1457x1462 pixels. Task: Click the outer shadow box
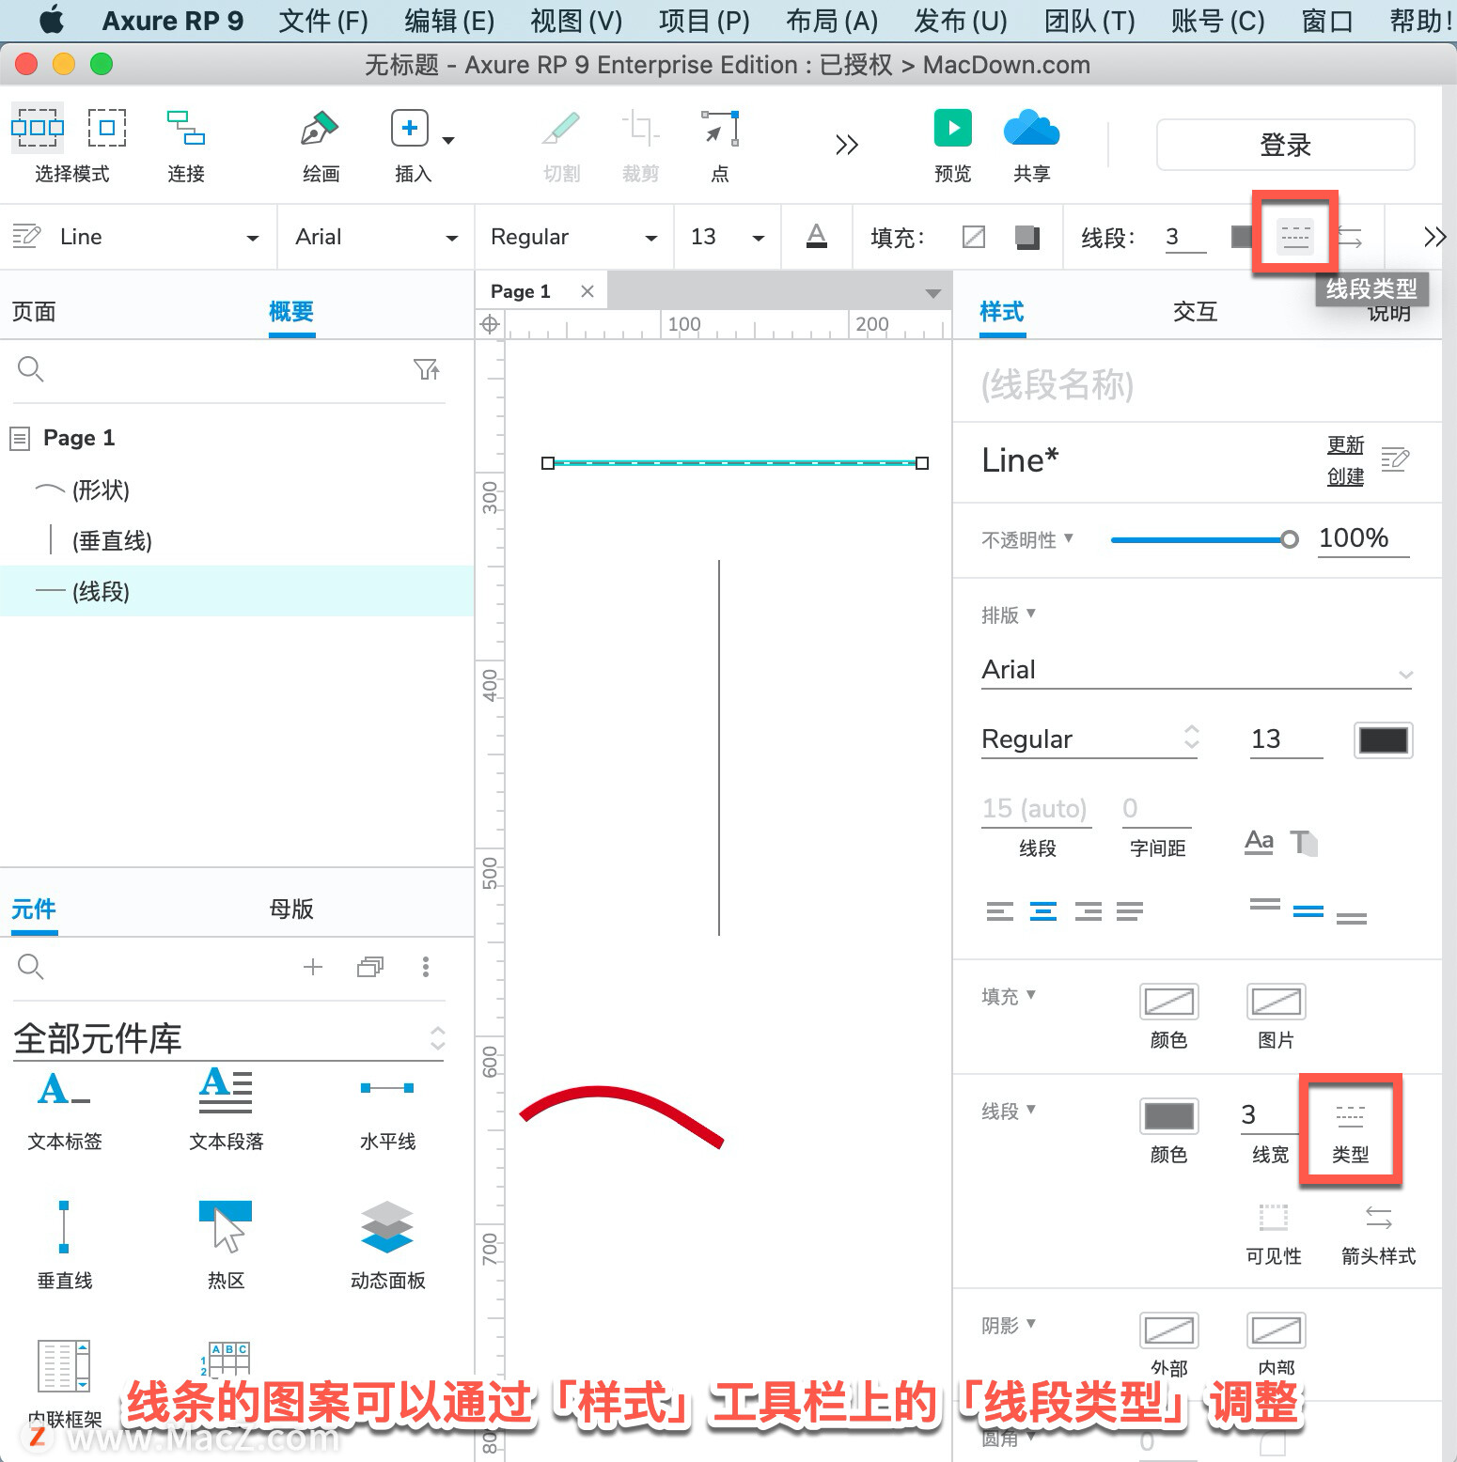(x=1168, y=1330)
